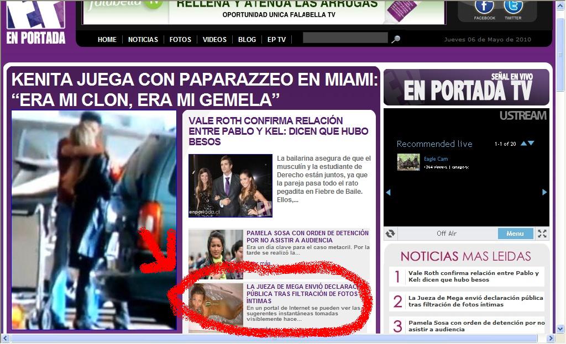
Task: Open most-read item 2 La Jueza de Mega
Action: 475,301
